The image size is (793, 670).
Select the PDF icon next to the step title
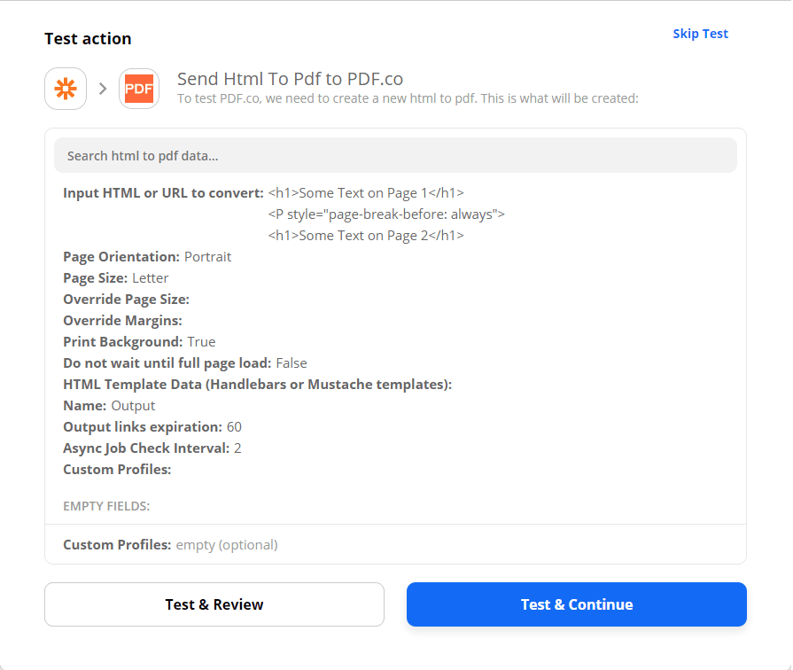coord(139,89)
